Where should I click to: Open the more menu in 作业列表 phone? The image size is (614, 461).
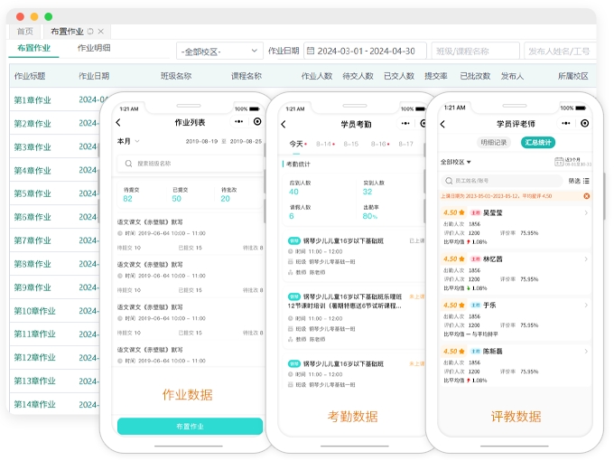239,121
